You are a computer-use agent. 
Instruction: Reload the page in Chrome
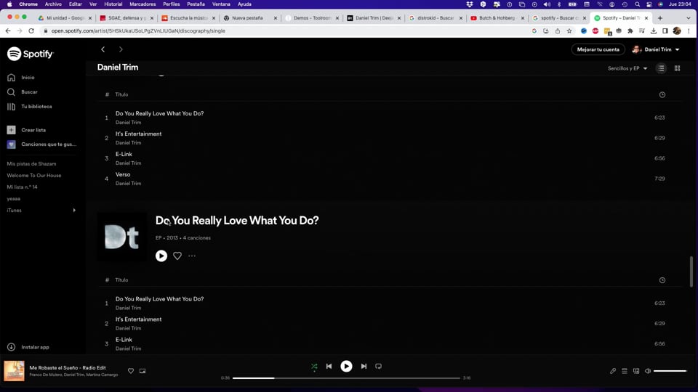pyautogui.click(x=31, y=31)
